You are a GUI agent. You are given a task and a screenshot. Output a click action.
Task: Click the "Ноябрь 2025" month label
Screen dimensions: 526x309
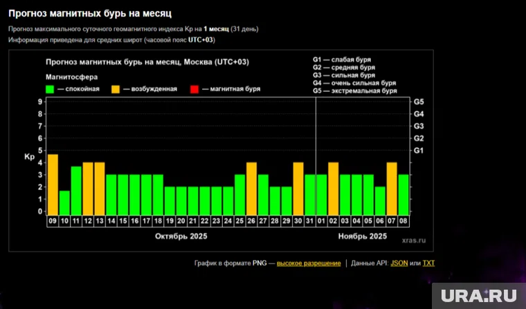[x=362, y=236]
